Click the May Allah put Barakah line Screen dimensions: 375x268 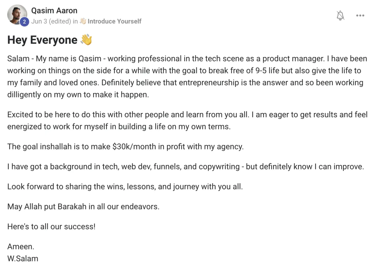83,207
